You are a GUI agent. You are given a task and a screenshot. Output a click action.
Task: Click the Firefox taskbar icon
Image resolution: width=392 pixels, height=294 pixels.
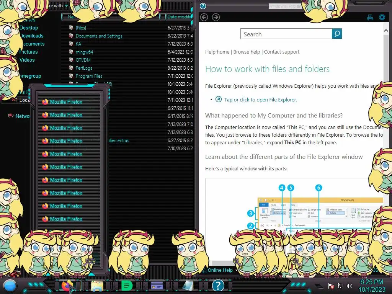67,286
